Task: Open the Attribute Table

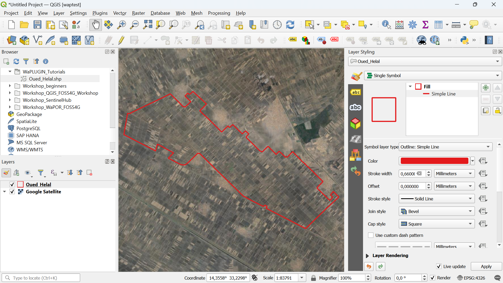Action: coord(439,25)
